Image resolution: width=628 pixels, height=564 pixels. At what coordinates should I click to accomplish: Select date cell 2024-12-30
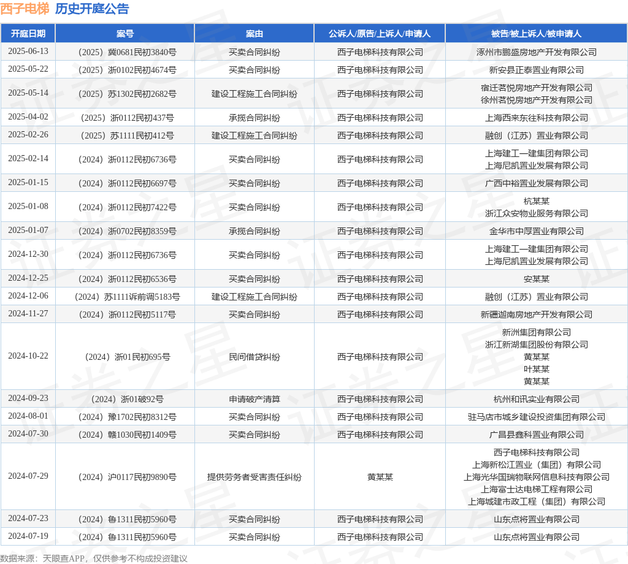point(28,254)
